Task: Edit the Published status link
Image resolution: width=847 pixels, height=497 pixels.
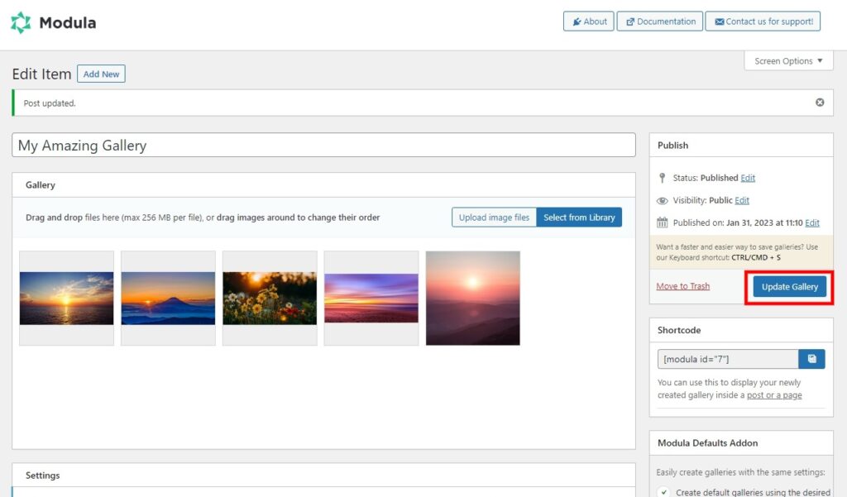Action: (x=748, y=178)
